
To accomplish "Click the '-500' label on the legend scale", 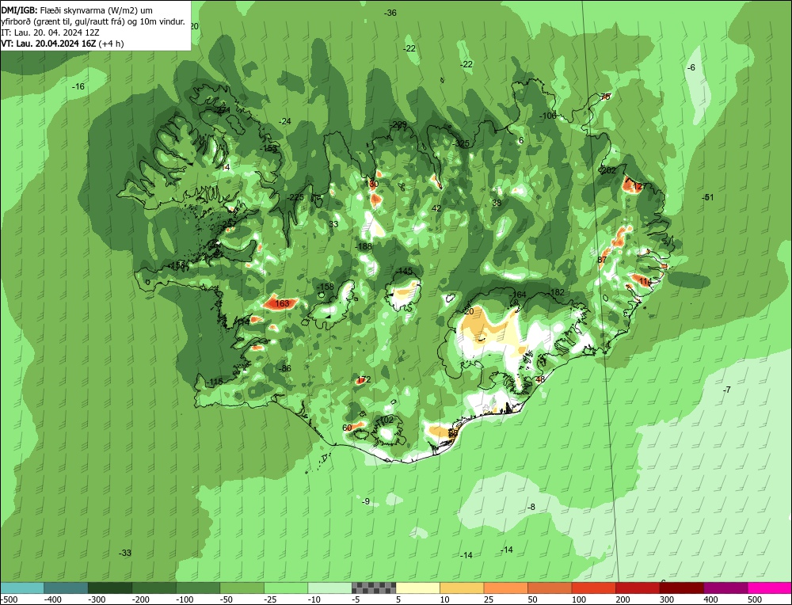I will coord(10,599).
